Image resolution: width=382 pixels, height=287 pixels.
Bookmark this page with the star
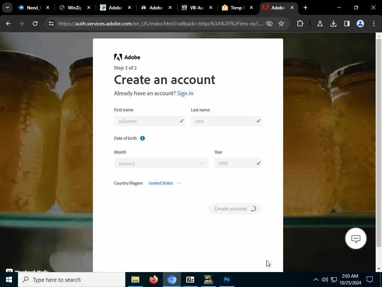pos(281,24)
